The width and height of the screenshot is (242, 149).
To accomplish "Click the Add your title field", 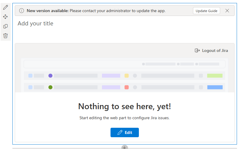I will [x=35, y=23].
